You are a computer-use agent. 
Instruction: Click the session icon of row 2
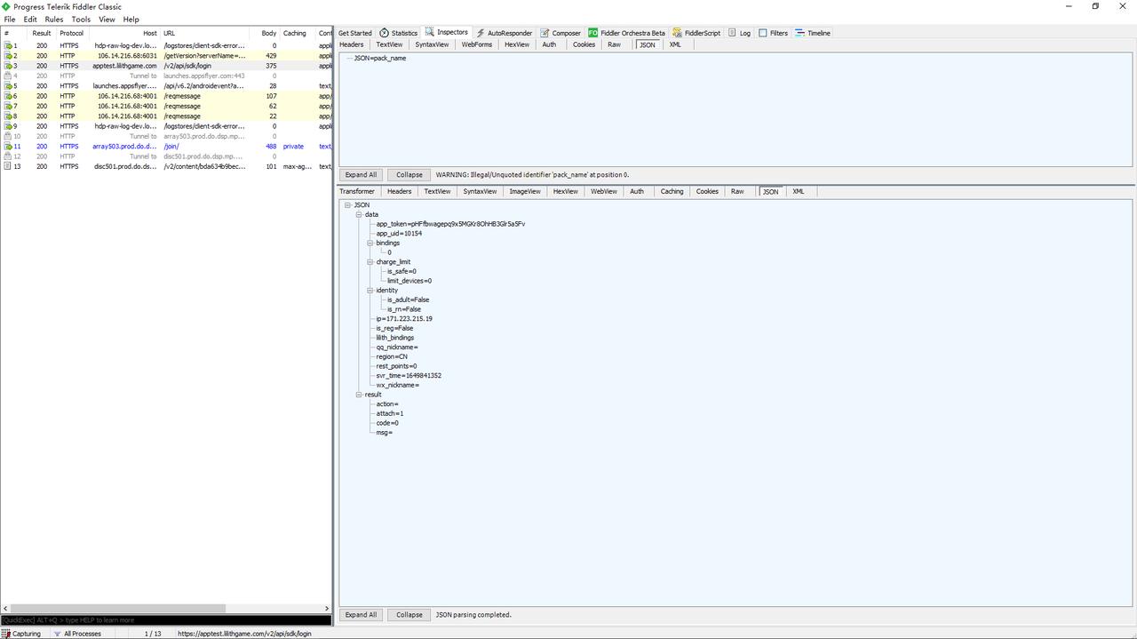tap(8, 56)
